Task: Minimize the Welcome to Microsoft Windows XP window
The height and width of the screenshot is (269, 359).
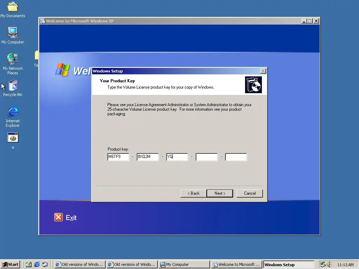Action: point(304,21)
